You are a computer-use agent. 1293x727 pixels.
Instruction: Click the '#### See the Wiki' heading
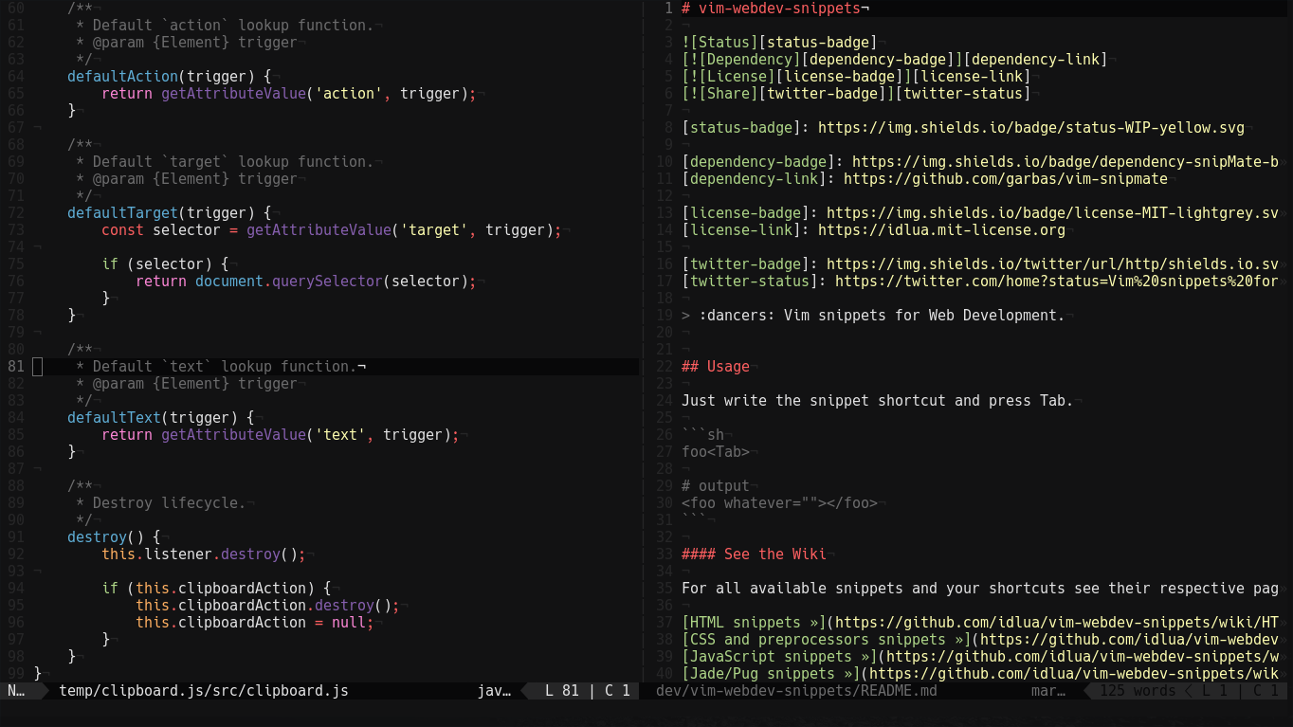(754, 554)
